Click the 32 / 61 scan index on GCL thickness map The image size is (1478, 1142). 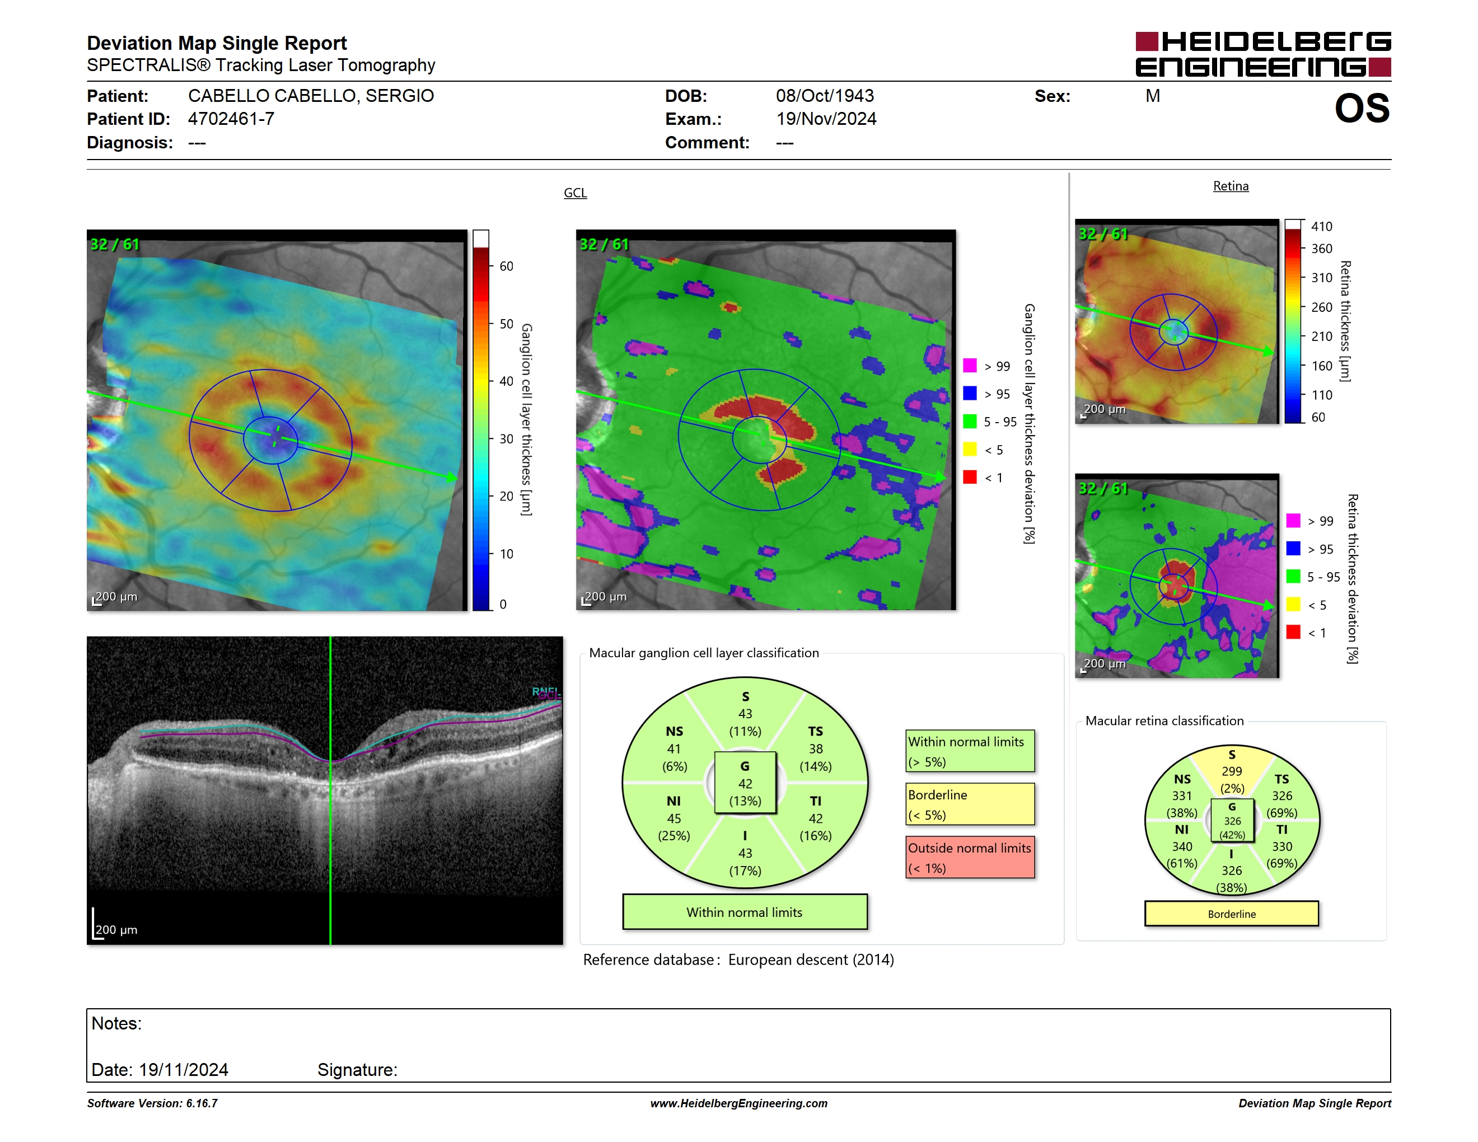tap(114, 244)
